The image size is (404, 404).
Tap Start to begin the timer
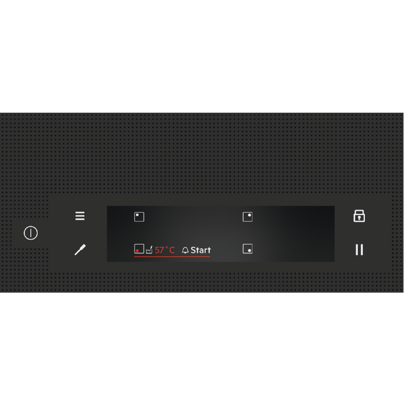click(x=201, y=250)
